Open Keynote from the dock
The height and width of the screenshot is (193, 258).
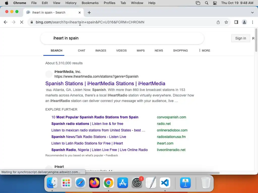coord(185,183)
